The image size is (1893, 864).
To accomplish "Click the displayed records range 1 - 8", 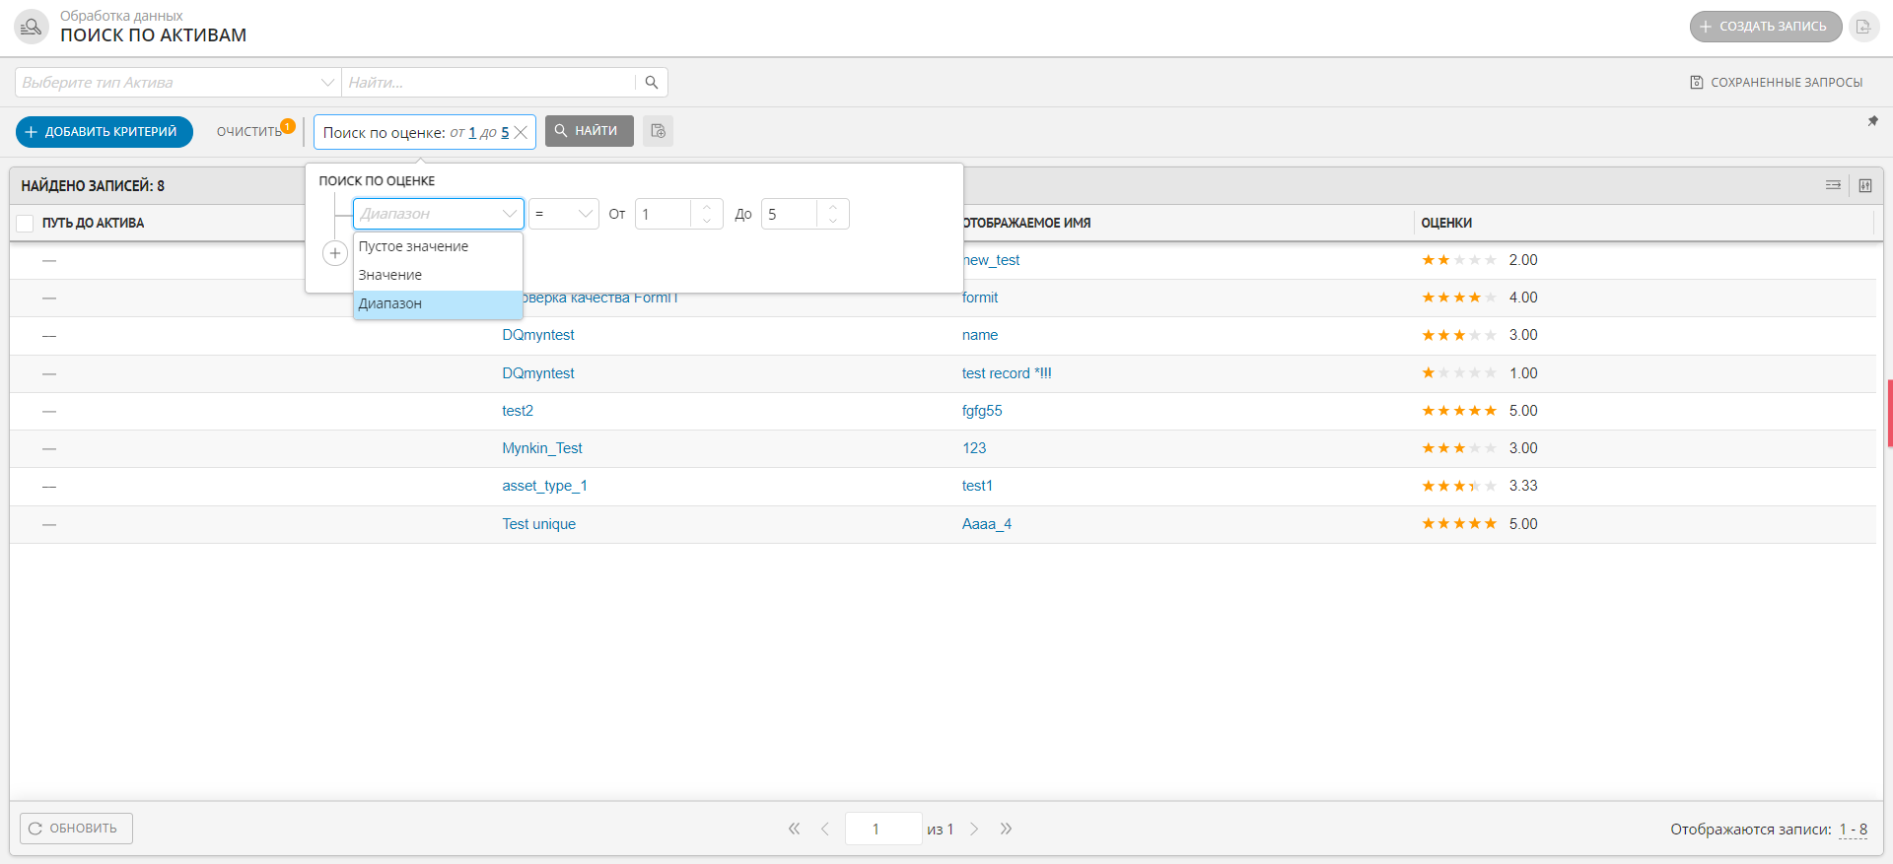I will tap(1854, 830).
